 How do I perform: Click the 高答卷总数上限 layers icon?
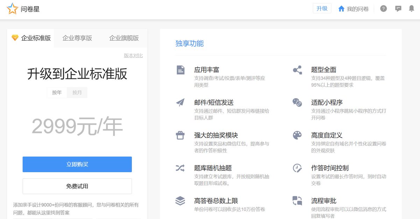180,201
